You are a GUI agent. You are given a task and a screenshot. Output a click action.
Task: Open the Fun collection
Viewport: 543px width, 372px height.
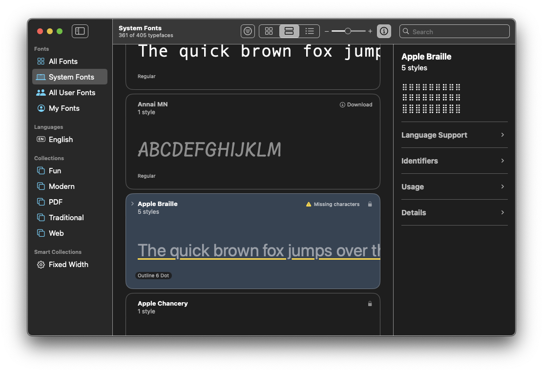pyautogui.click(x=70, y=170)
